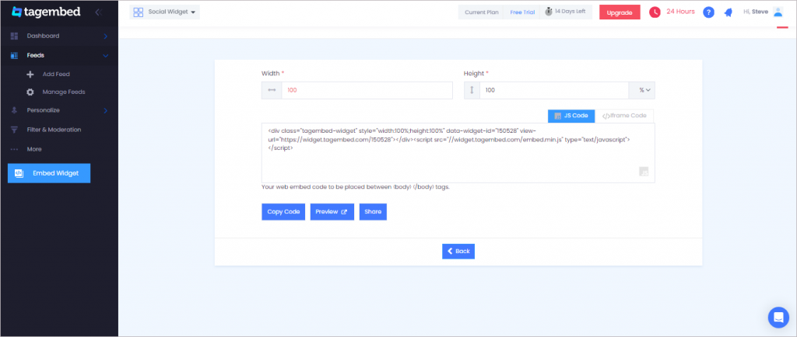
Task: Click the height arrow icon
Action: (x=472, y=90)
